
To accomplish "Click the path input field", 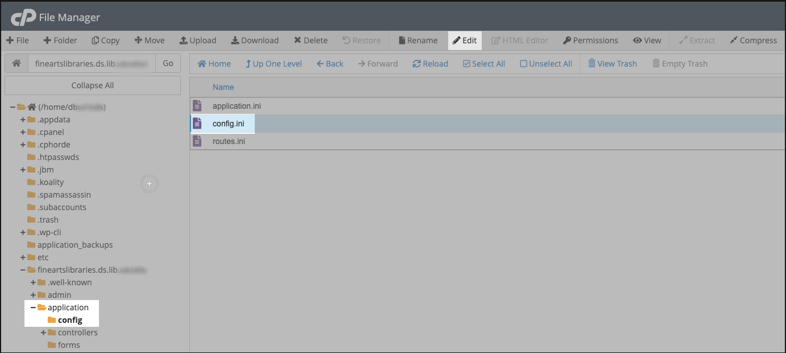I will [x=92, y=63].
